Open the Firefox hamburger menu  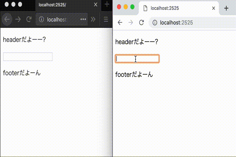click(106, 19)
